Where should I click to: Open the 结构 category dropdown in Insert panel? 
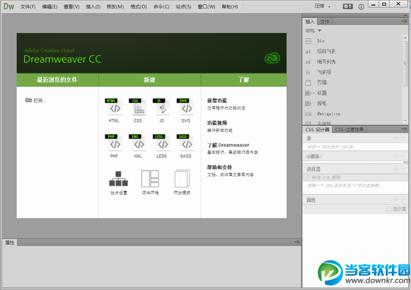pos(313,31)
